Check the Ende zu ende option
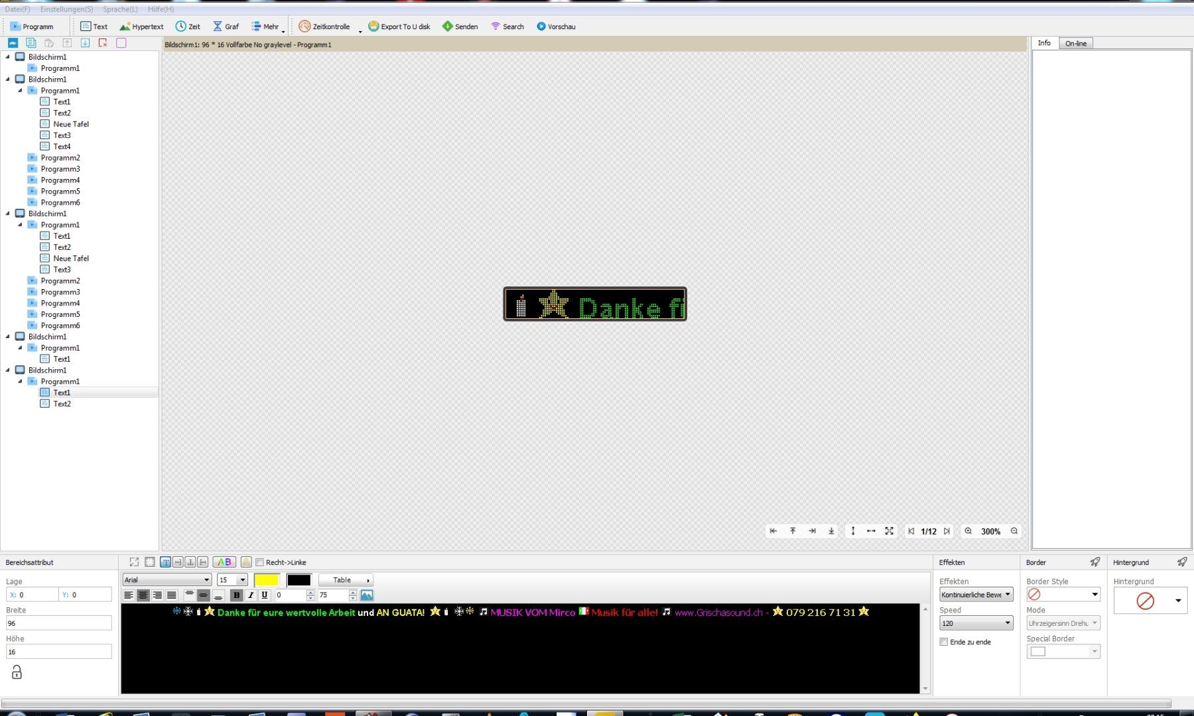This screenshot has width=1194, height=716. coord(944,642)
